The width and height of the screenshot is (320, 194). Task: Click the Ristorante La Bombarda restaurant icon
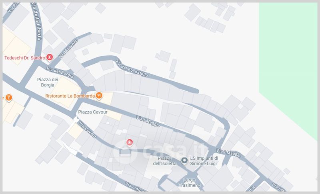pos(99,96)
